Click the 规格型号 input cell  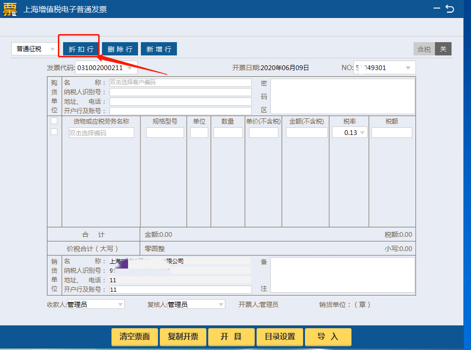click(x=165, y=133)
